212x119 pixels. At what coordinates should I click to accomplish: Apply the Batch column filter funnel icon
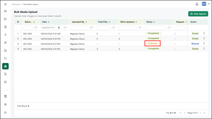(x=36, y=28)
